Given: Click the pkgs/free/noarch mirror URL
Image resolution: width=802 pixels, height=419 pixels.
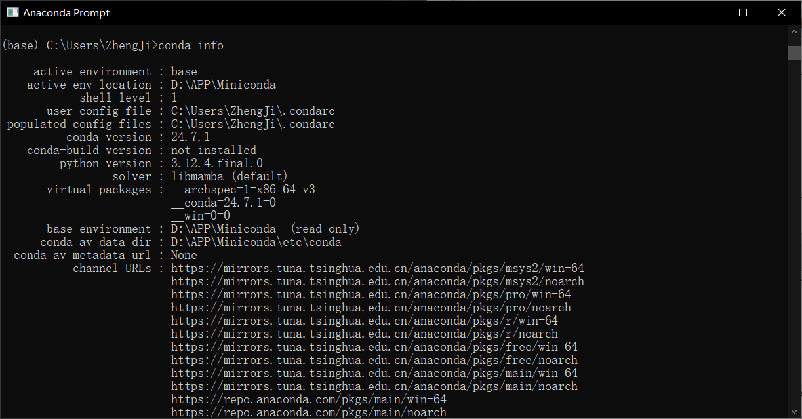Looking at the screenshot, I should tap(374, 360).
